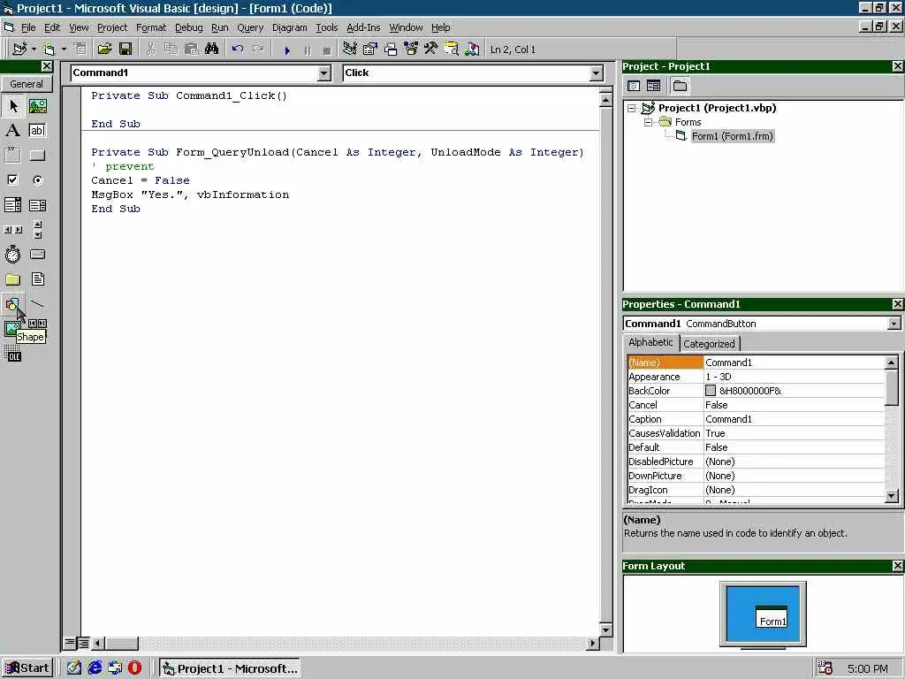
Task: Collapse the Project1 (Project1.vbp) tree node
Action: pyautogui.click(x=632, y=108)
